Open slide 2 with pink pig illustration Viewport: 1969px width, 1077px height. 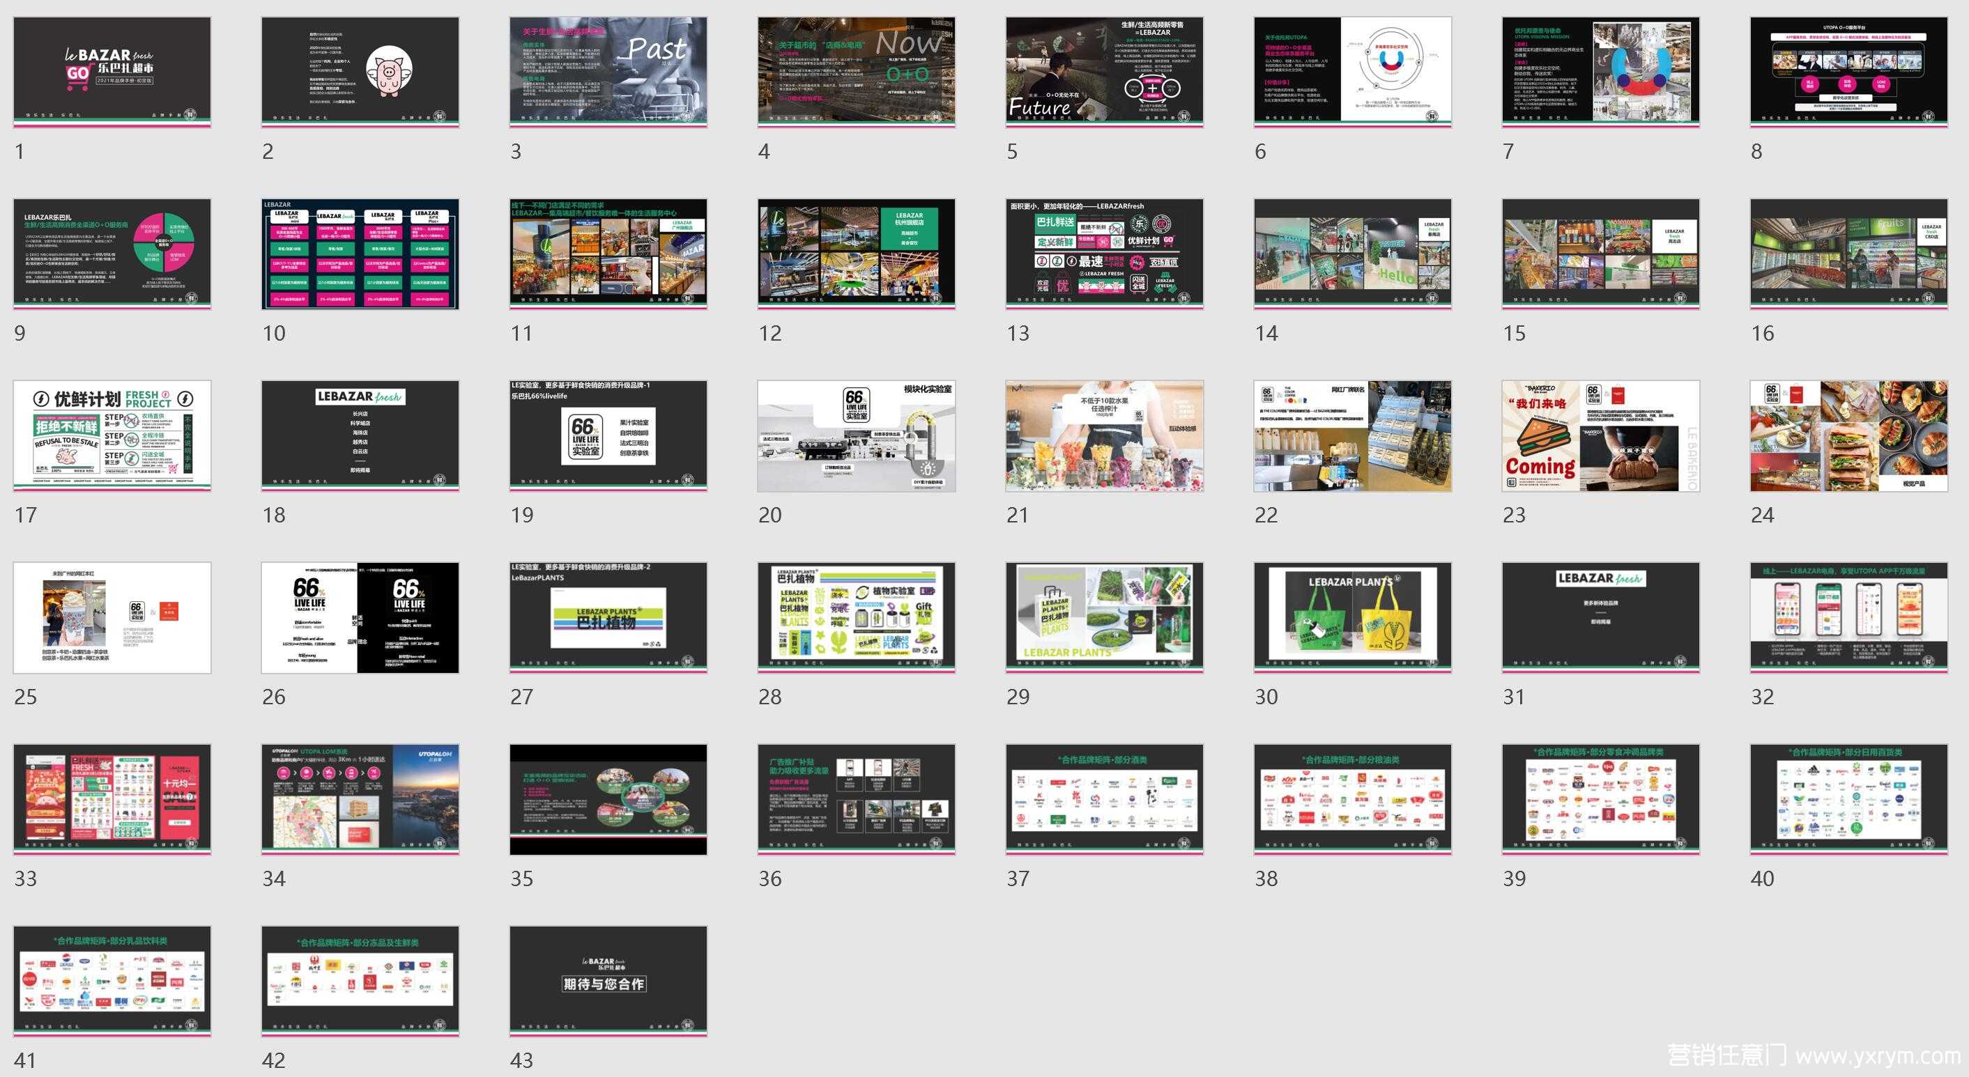click(360, 72)
